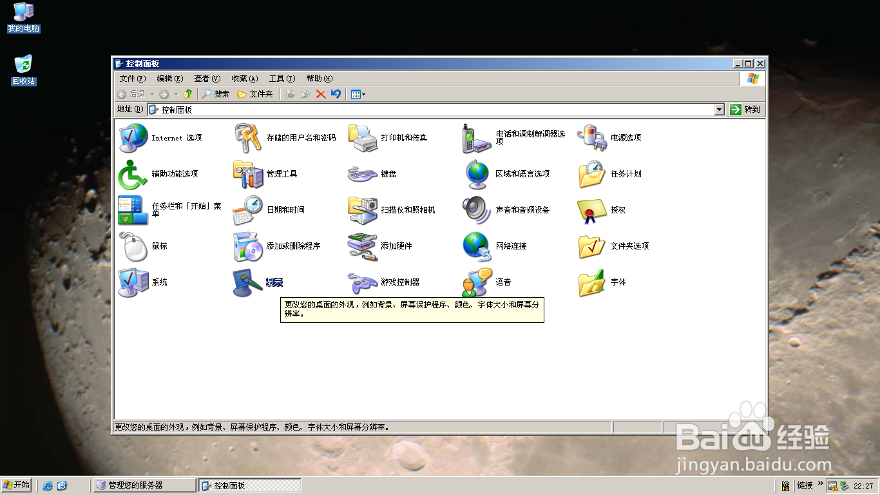
Task: Open the views dropdown toolbar button
Action: (x=358, y=94)
